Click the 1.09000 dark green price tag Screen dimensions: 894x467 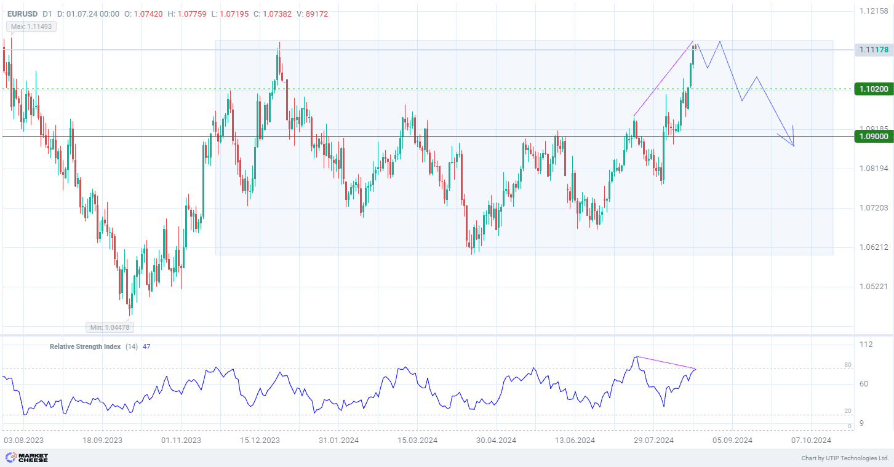[x=874, y=137]
